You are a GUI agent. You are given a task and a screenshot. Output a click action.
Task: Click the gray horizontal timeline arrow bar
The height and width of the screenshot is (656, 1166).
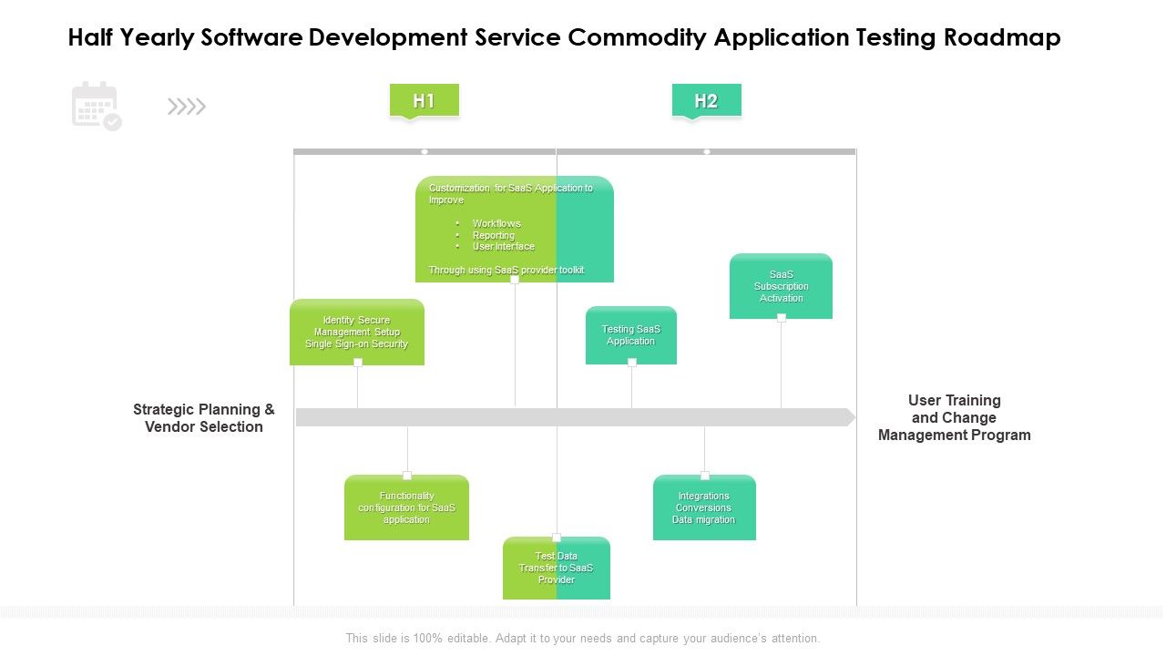(576, 417)
